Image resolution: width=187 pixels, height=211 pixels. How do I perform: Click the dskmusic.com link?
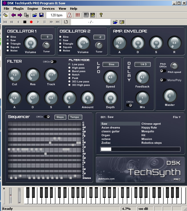click(106, 179)
